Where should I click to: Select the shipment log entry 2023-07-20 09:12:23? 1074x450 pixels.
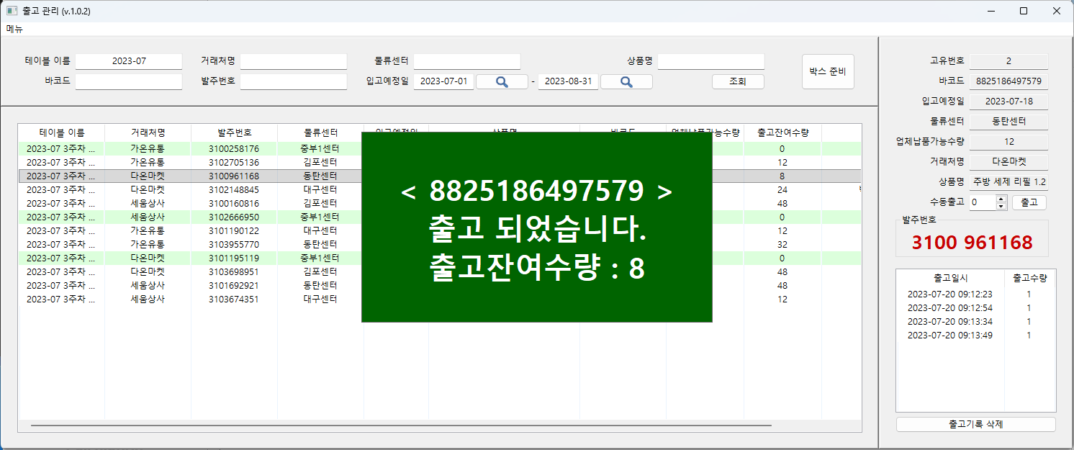click(x=976, y=294)
